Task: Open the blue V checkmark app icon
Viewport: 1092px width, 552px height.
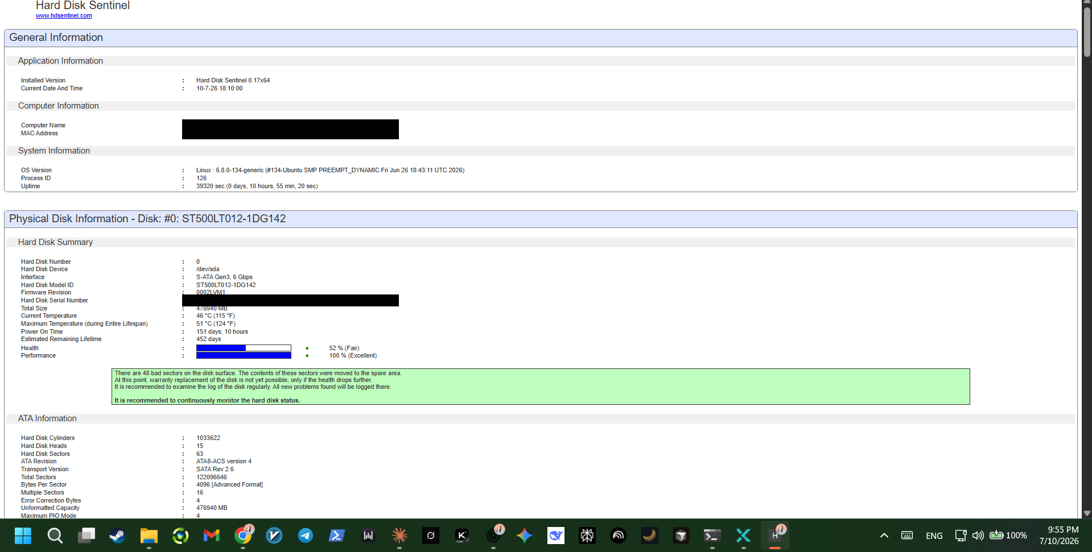Action: [274, 536]
